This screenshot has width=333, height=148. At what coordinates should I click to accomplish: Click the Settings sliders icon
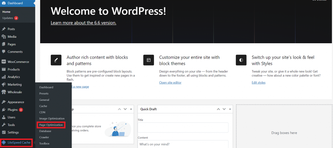[4, 132]
